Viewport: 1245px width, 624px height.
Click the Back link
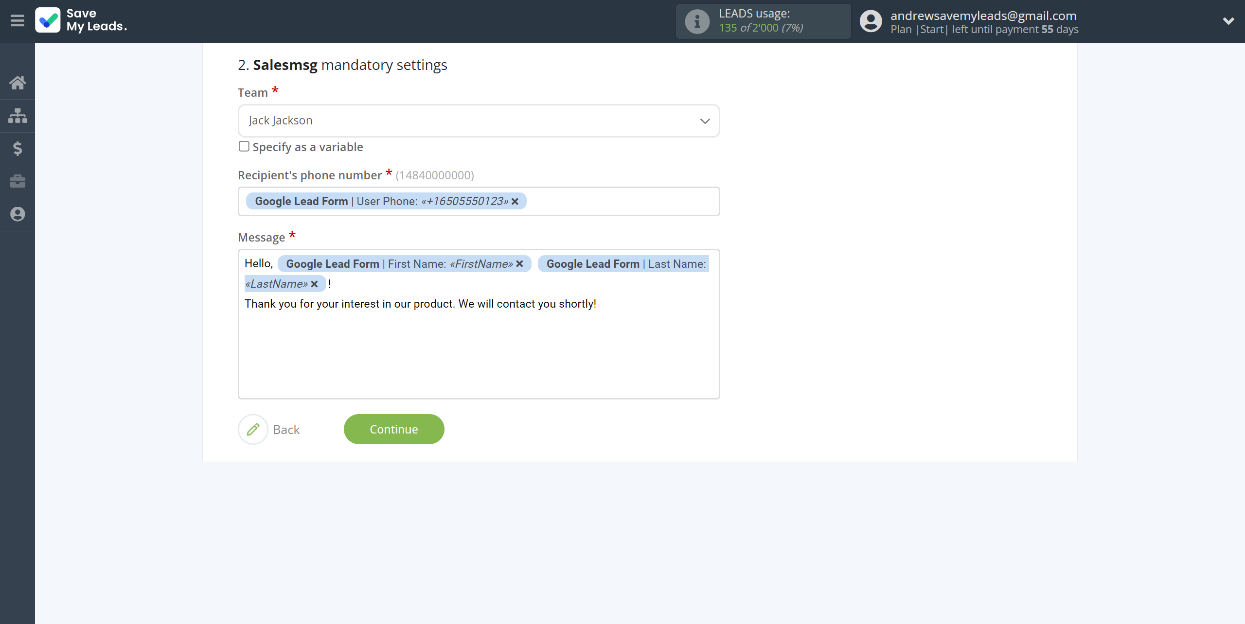[286, 430]
